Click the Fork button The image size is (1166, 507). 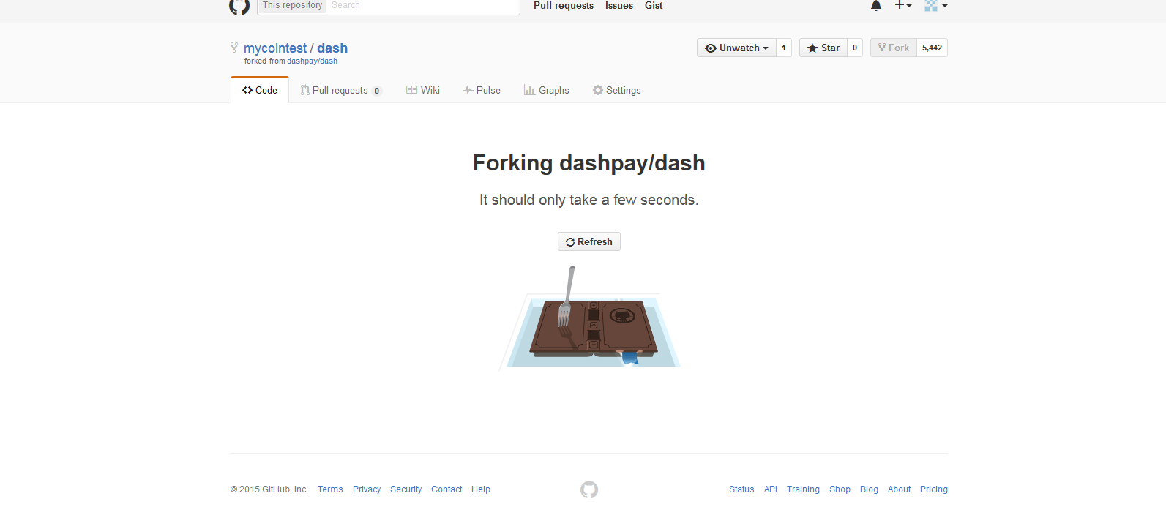(x=894, y=48)
